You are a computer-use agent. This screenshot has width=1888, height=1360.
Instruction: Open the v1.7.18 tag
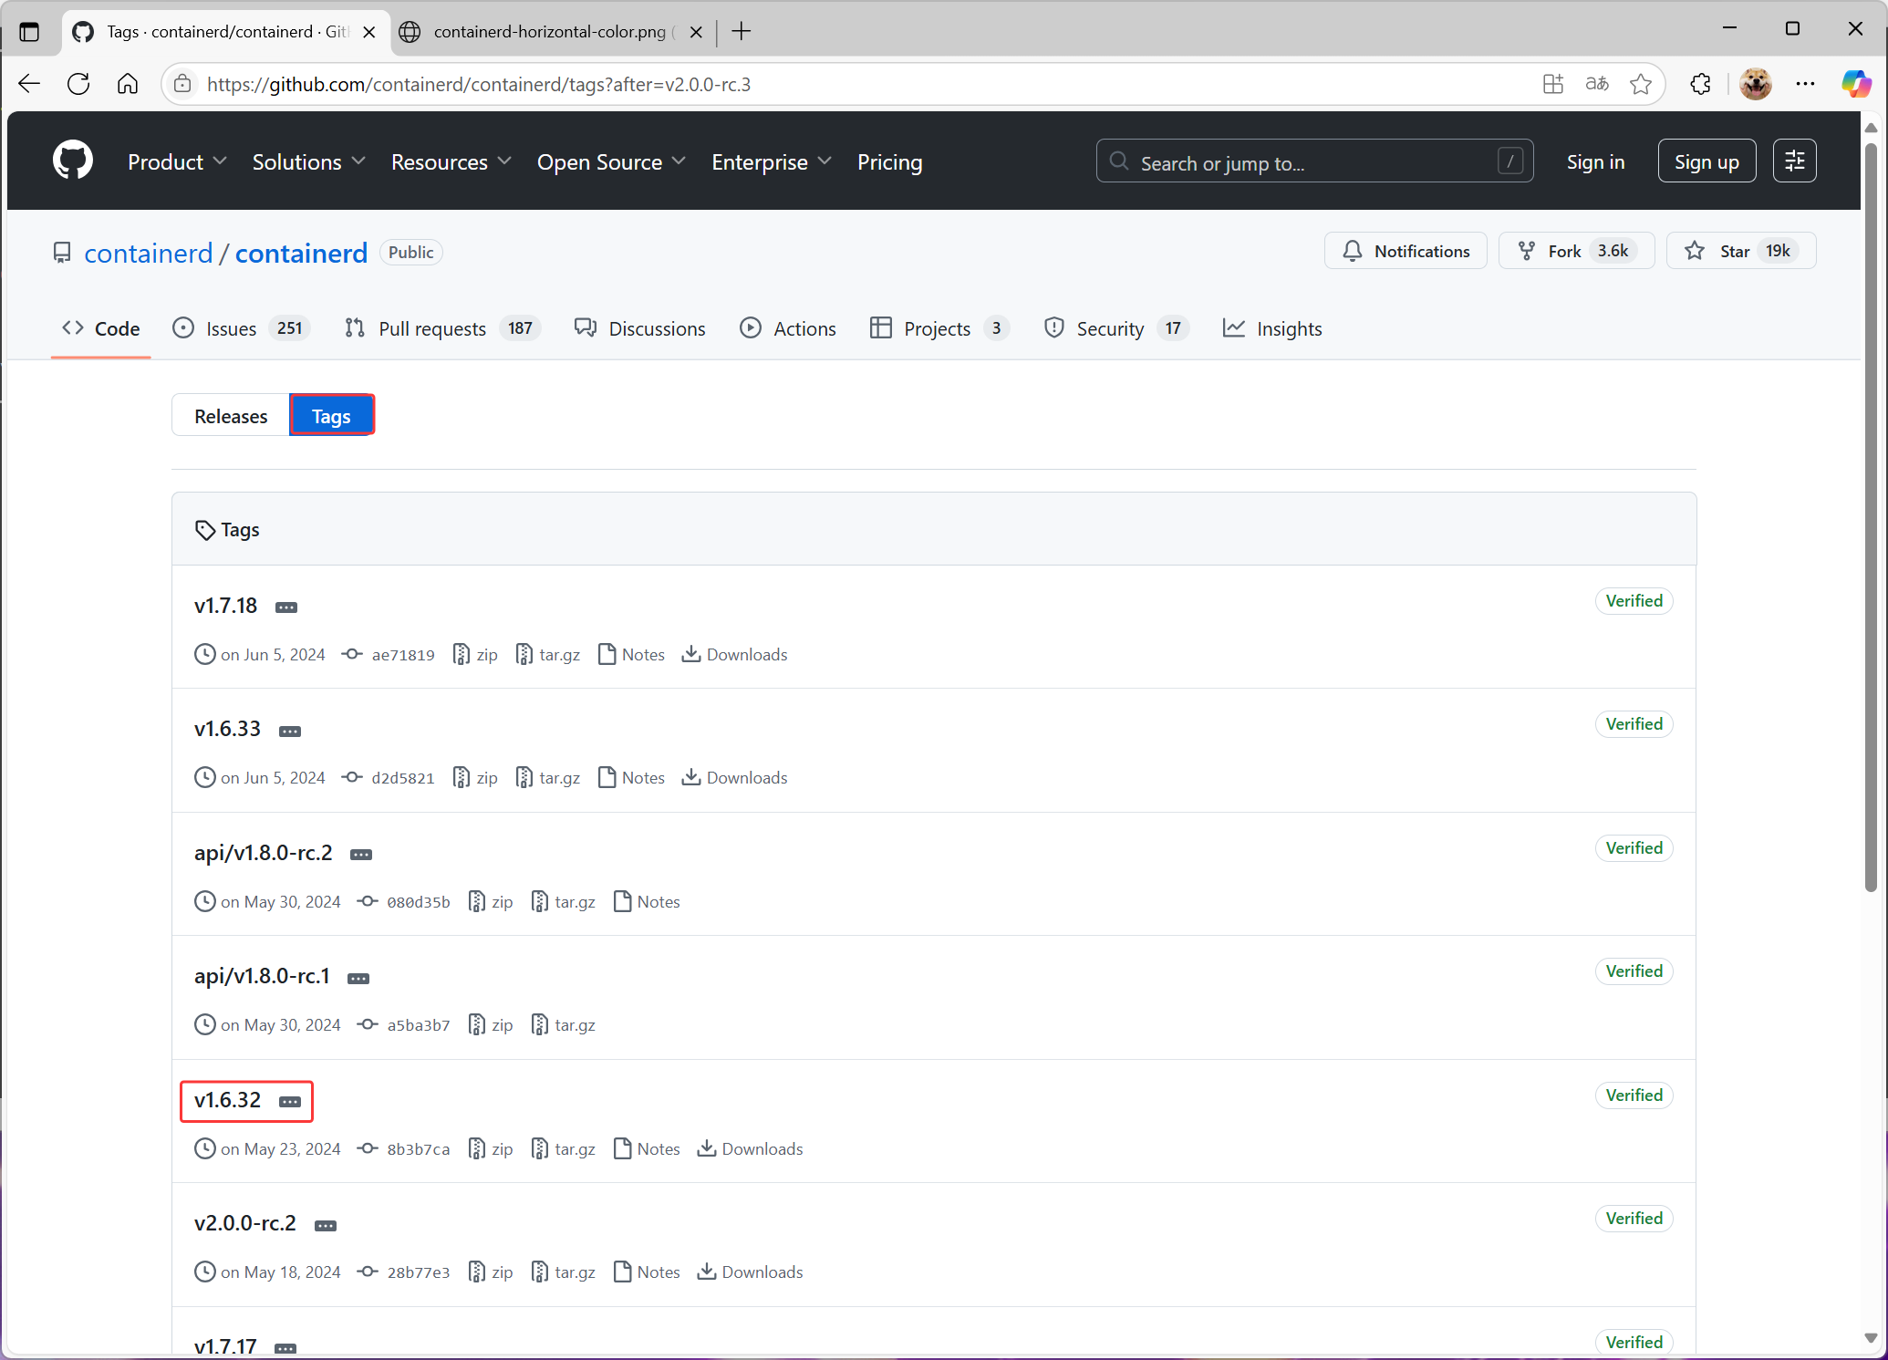point(225,606)
